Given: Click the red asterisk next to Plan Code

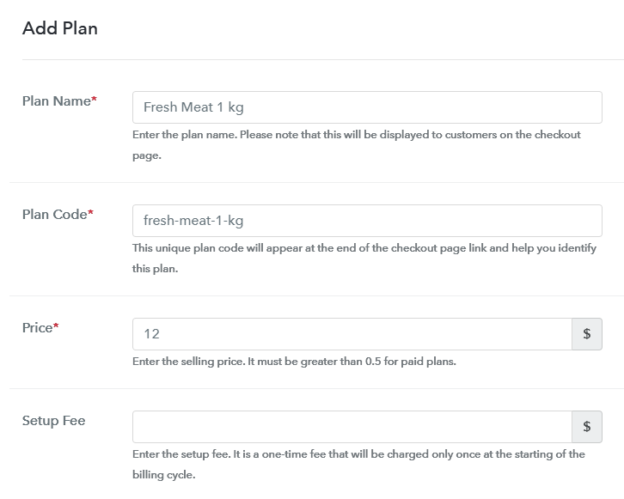Looking at the screenshot, I should click(91, 213).
